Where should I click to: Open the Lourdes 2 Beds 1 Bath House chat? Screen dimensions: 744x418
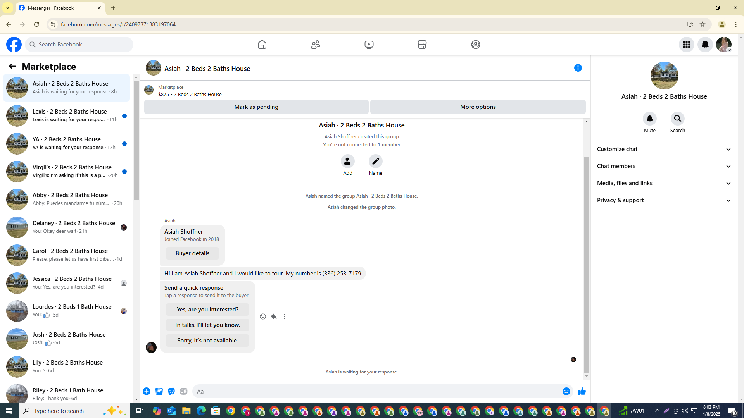pyautogui.click(x=66, y=311)
